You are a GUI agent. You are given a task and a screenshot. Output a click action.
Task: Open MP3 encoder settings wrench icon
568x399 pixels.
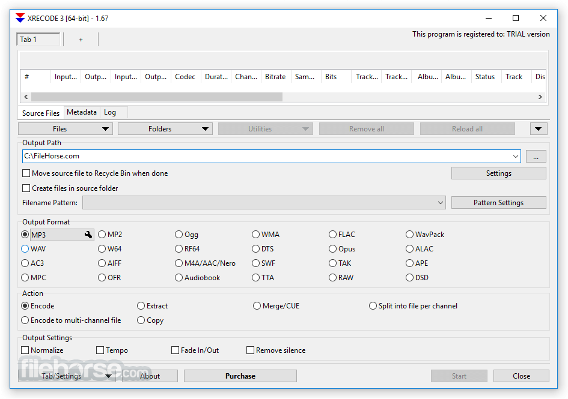[88, 235]
